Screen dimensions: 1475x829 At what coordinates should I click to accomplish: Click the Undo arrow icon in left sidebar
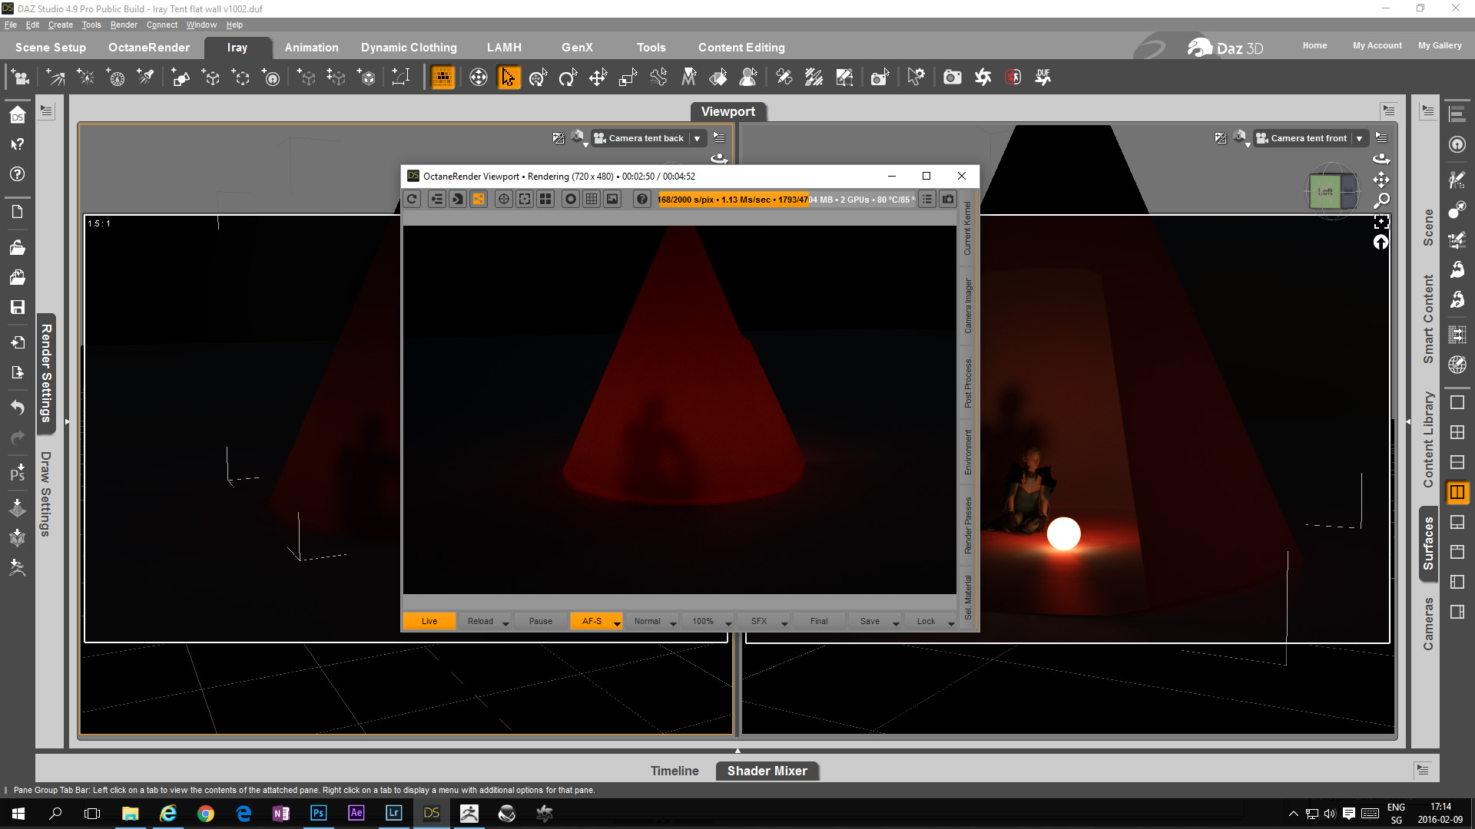click(18, 407)
